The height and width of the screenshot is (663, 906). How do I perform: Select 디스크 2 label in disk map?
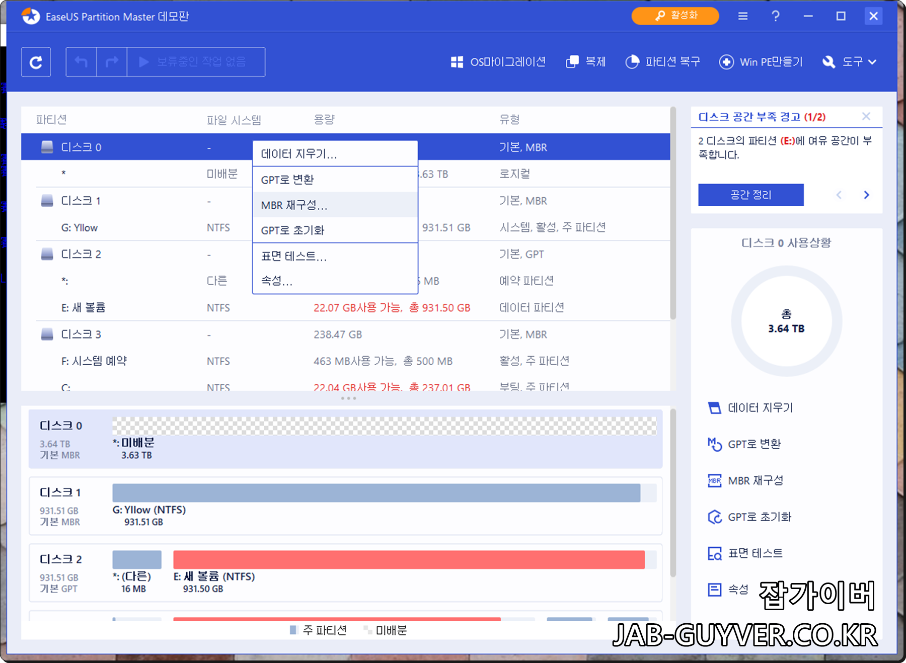60,559
